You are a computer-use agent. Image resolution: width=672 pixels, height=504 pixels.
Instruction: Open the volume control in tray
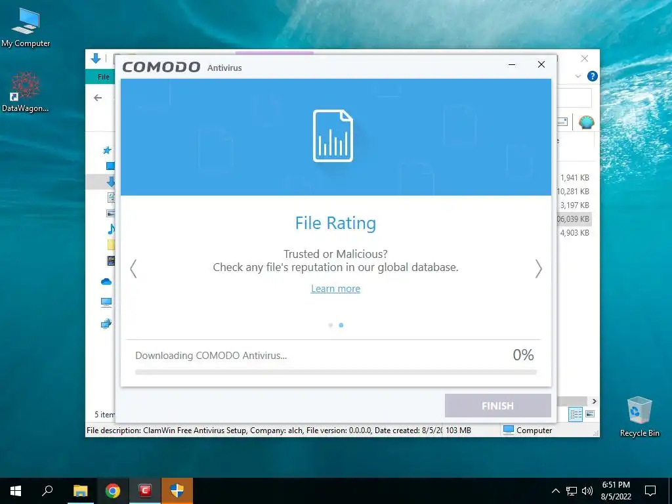[587, 491]
